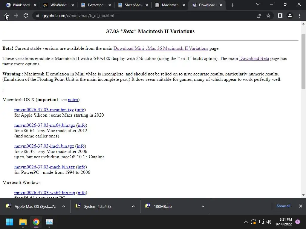This screenshot has width=306, height=229.
Task: Click the scrollbar up arrow
Action: (304, 24)
